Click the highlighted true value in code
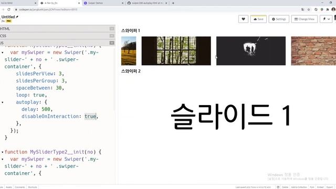 click(90, 117)
